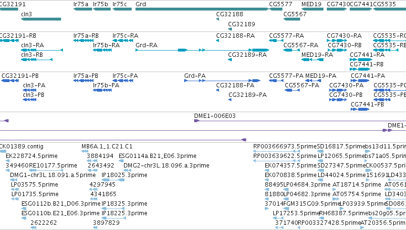The height and width of the screenshot is (230, 406).
Task: Select the CG7430-PA protein label
Action: (346, 85)
